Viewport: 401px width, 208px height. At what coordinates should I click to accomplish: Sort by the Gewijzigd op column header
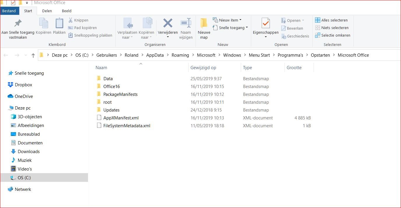[203, 68]
